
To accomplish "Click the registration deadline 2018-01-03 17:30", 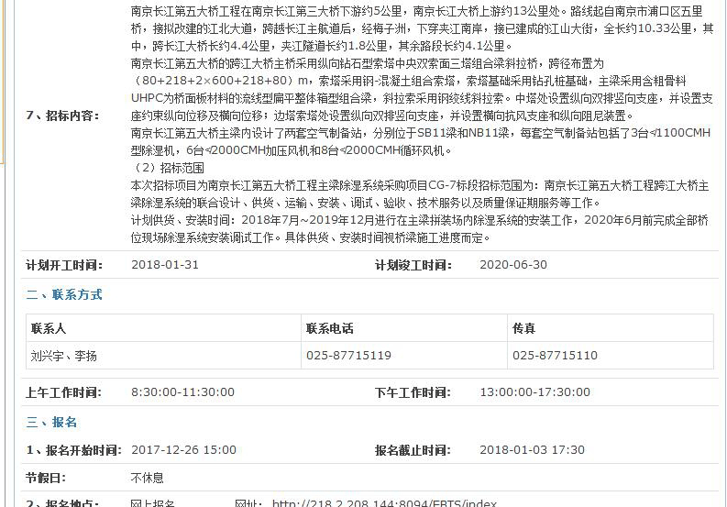I will click(x=532, y=450).
